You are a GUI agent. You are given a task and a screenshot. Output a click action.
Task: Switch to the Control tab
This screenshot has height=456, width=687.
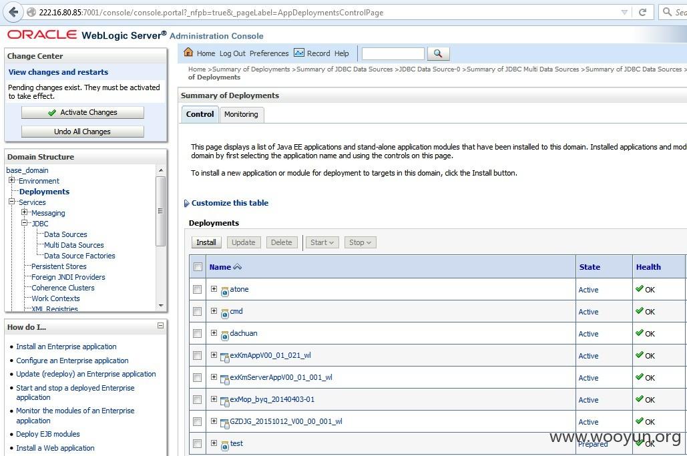[x=200, y=114]
